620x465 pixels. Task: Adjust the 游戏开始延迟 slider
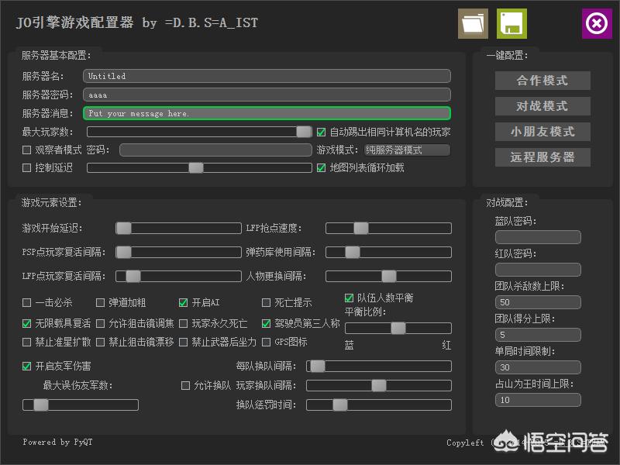[122, 228]
